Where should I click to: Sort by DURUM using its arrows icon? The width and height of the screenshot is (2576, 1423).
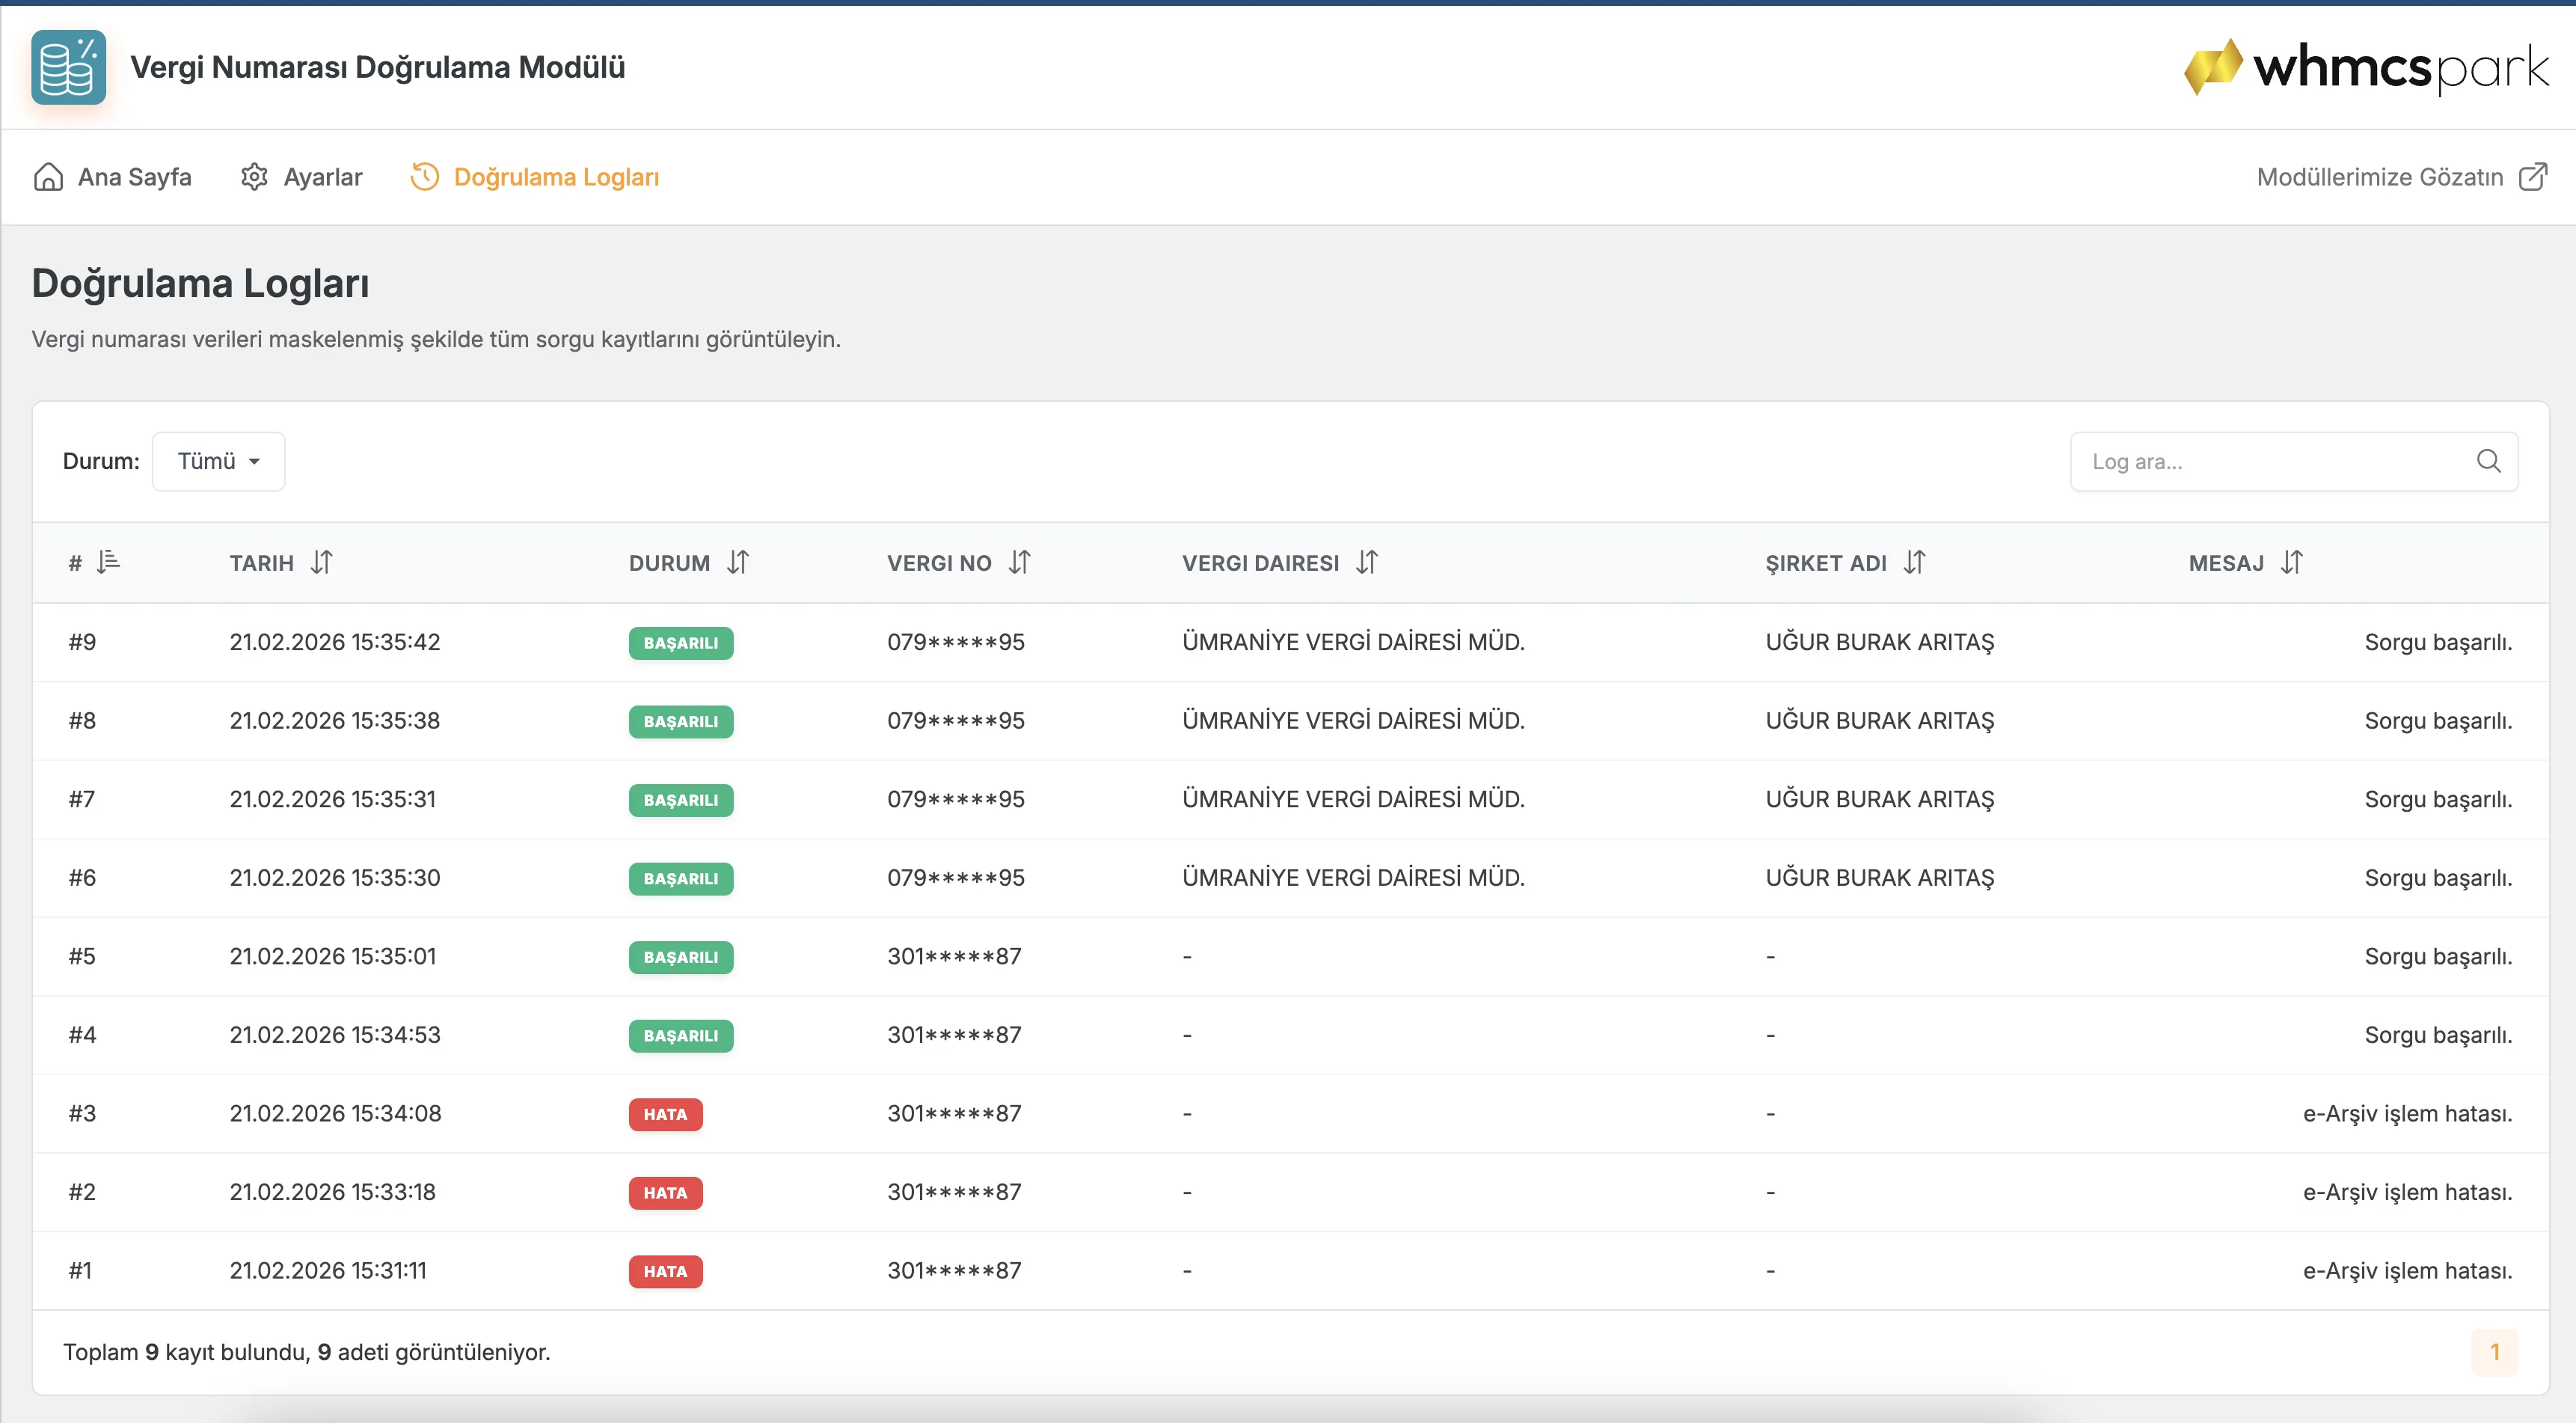[x=738, y=562]
